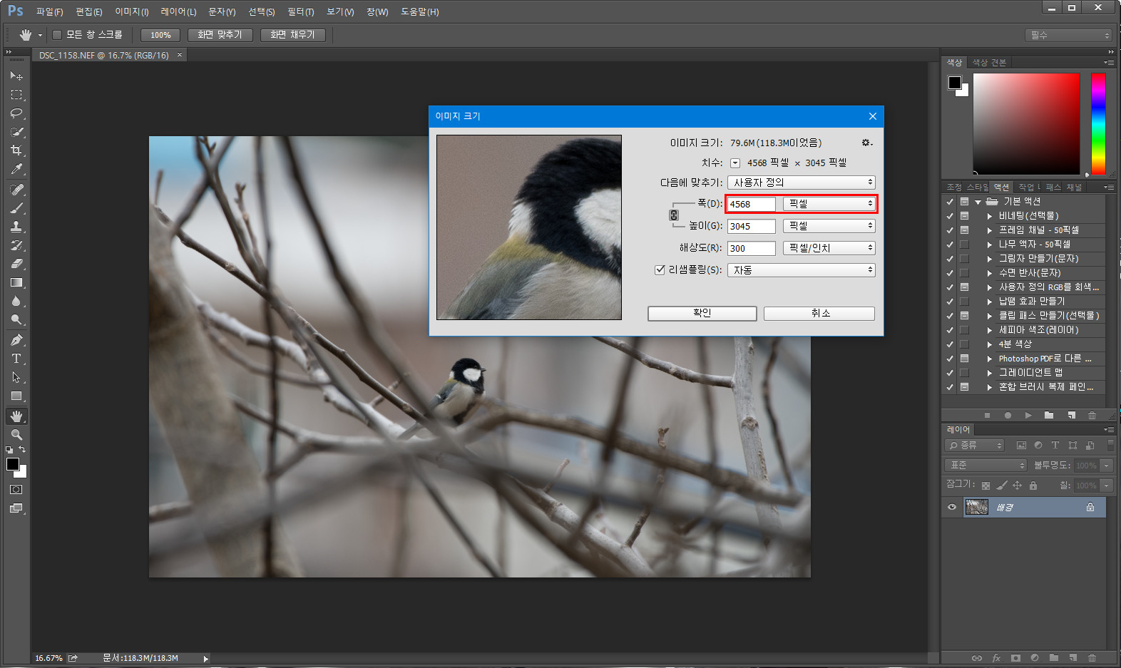The image size is (1121, 668).
Task: Select the Clone Stamp tool
Action: [16, 227]
